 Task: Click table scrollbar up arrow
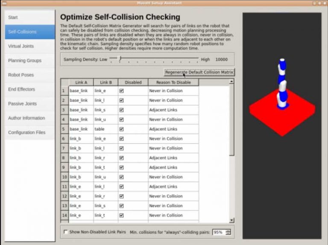point(231,82)
